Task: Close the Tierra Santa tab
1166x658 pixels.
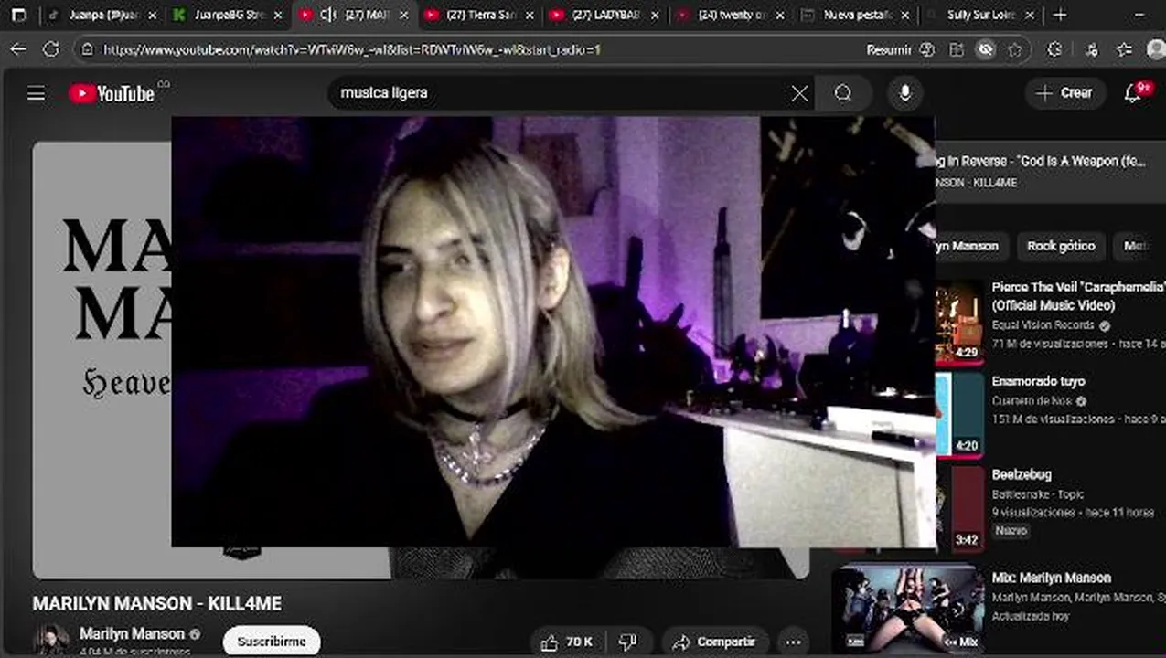Action: pyautogui.click(x=530, y=15)
